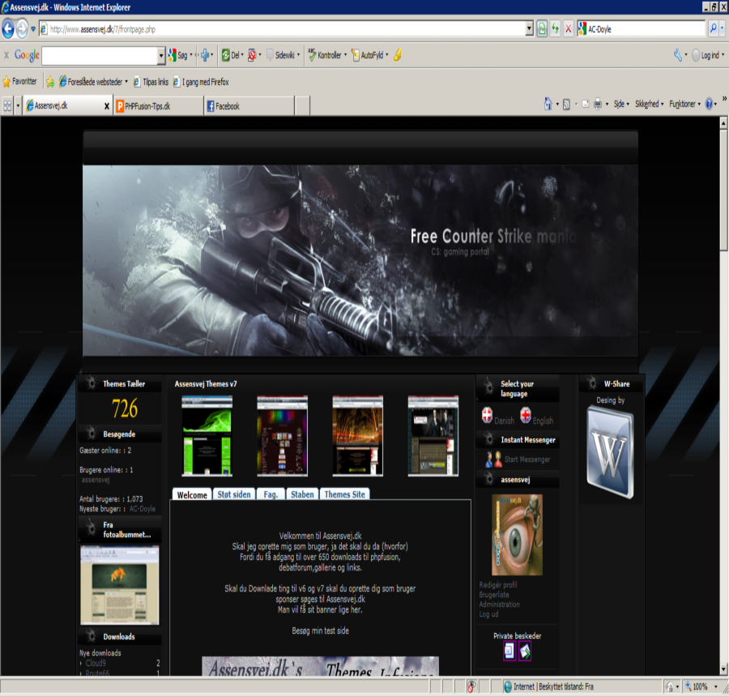Click the W-Share logo image
This screenshot has height=697, width=729.
pos(611,452)
